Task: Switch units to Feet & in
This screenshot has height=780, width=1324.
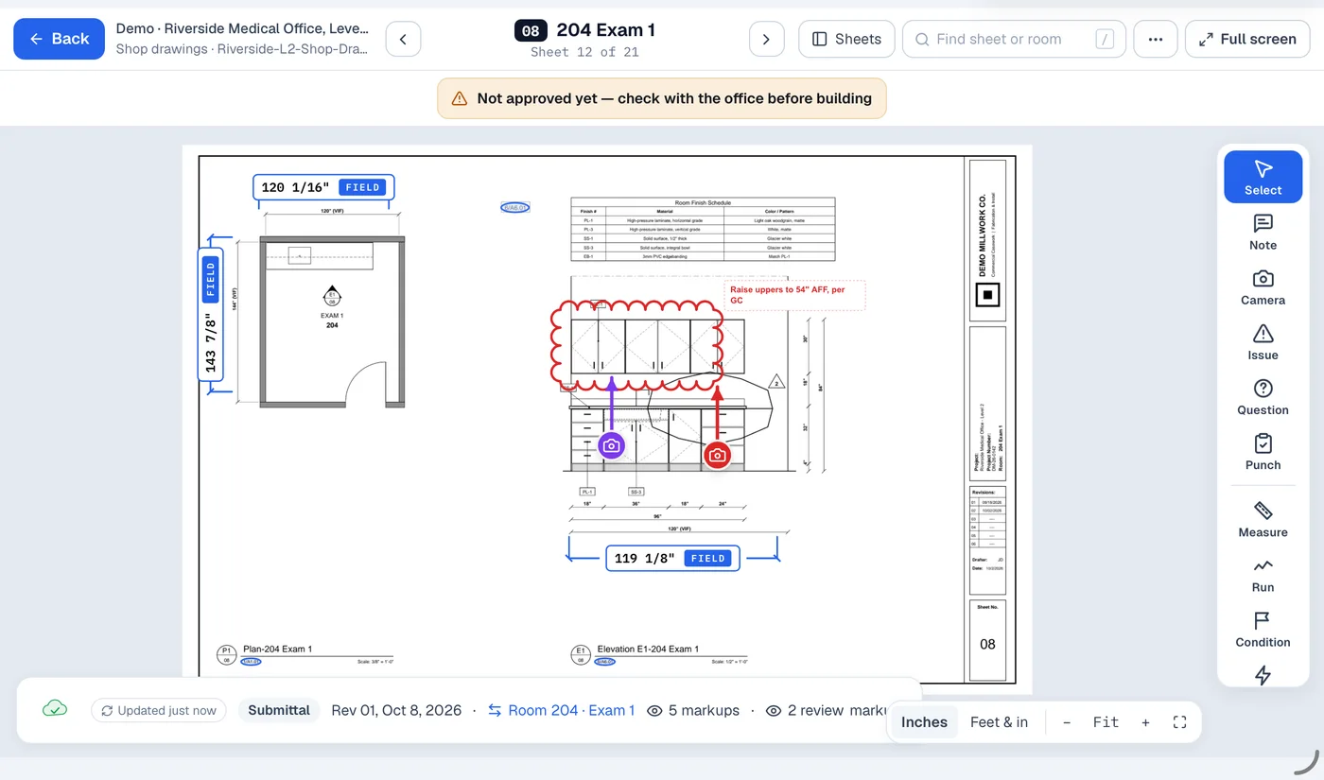Action: click(x=999, y=722)
